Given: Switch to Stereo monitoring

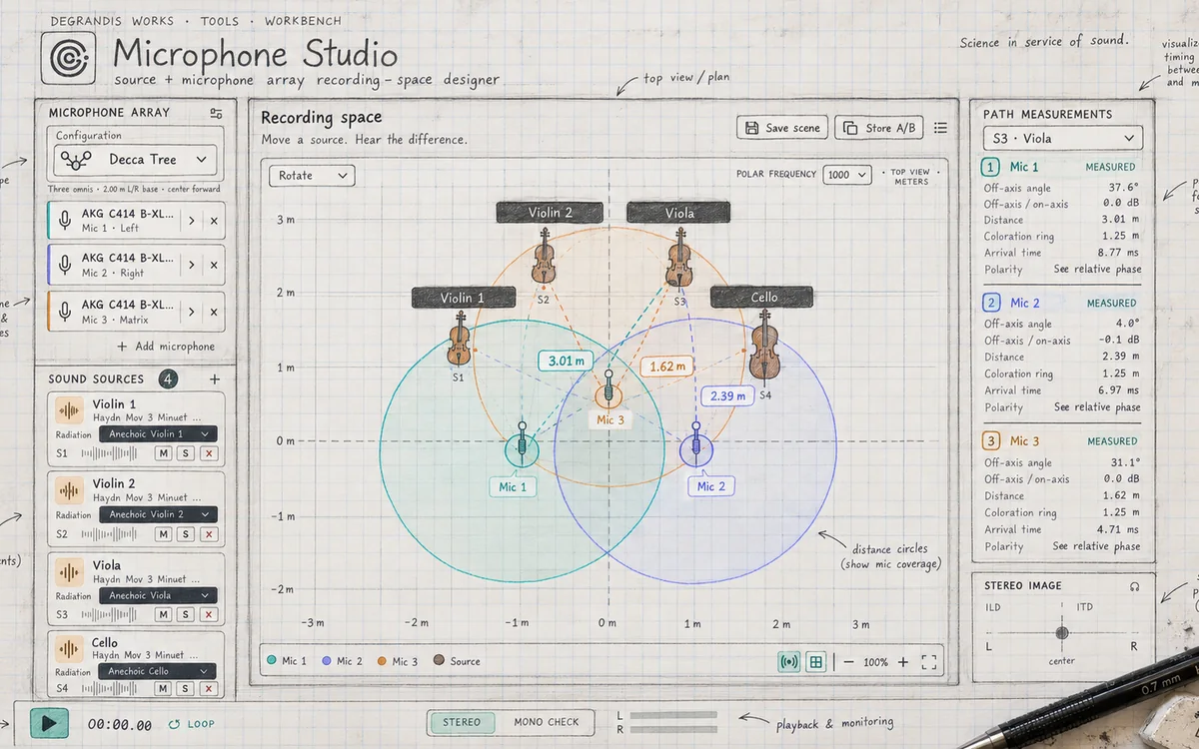Looking at the screenshot, I should pos(462,722).
